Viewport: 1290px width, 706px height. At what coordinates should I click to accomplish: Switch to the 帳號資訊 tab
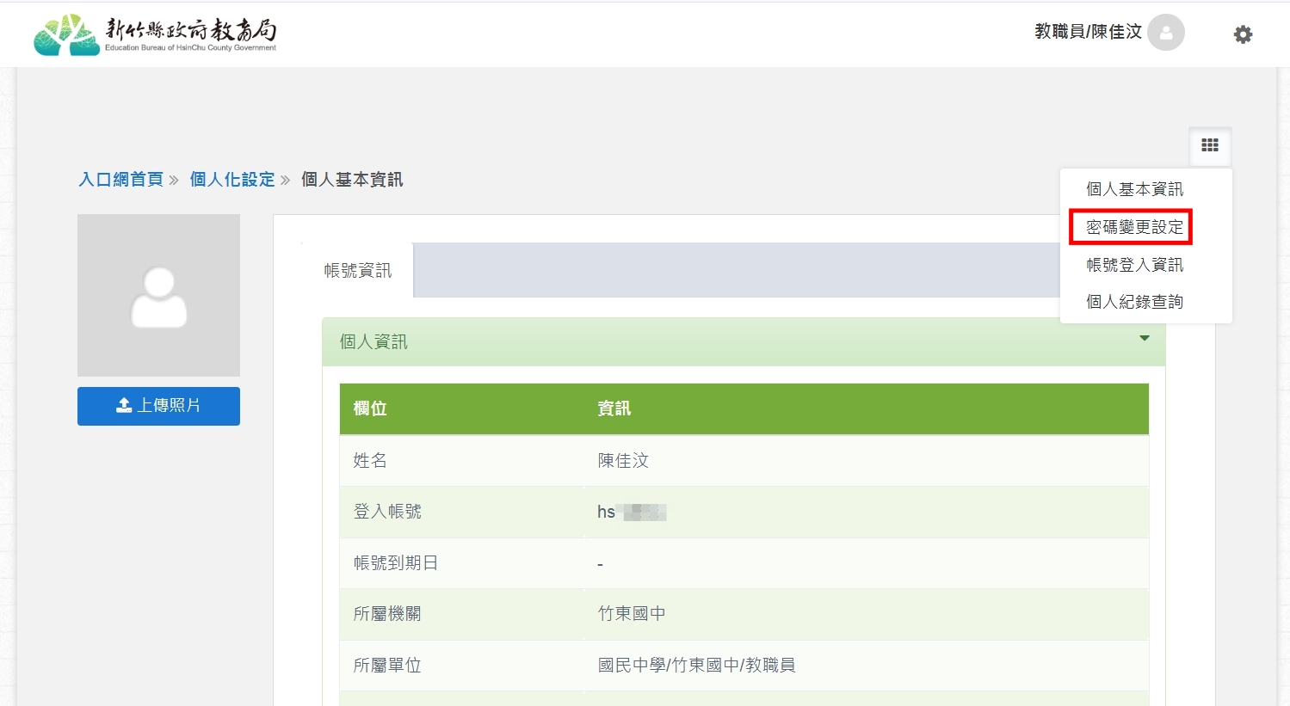[358, 271]
